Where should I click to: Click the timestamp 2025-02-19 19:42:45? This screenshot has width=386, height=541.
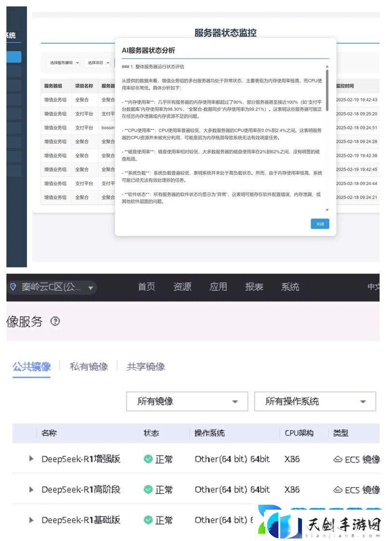[x=357, y=170]
